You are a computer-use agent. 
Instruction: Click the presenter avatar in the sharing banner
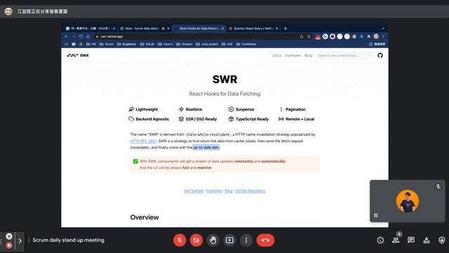[x=8, y=11]
